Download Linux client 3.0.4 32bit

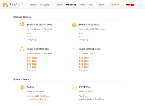[32, 61]
